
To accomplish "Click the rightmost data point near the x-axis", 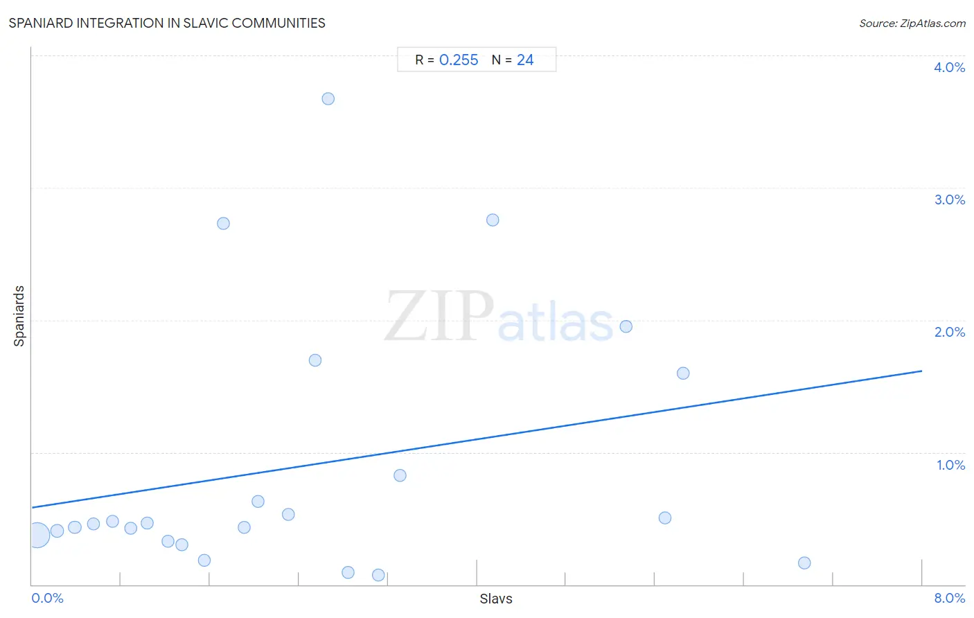I will [x=804, y=563].
